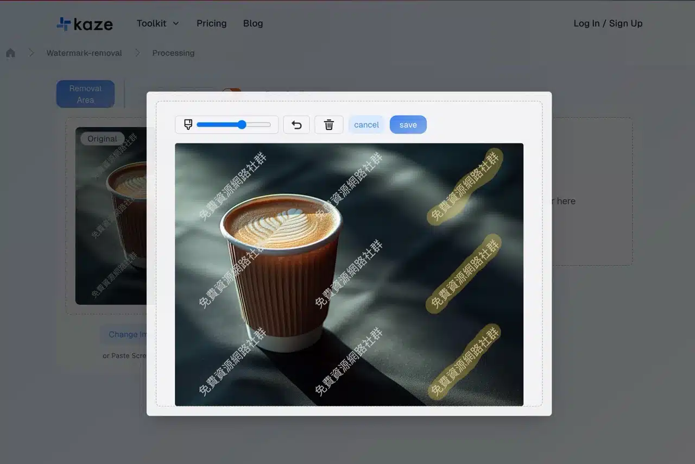Select the Processing breadcrumb item
695x464 pixels.
pyautogui.click(x=173, y=53)
